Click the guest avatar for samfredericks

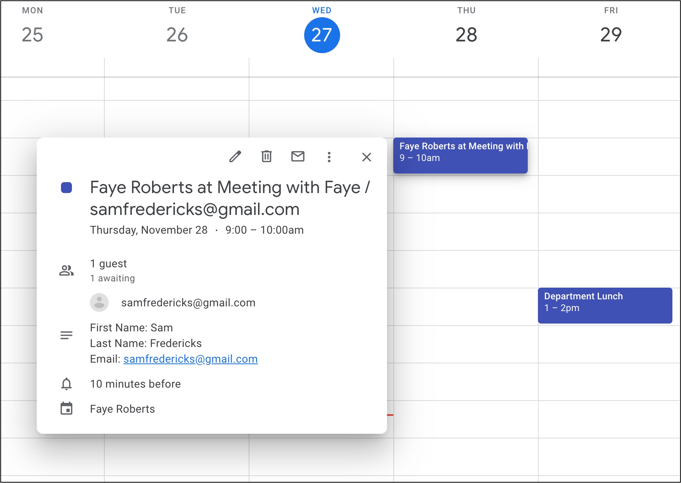[99, 302]
